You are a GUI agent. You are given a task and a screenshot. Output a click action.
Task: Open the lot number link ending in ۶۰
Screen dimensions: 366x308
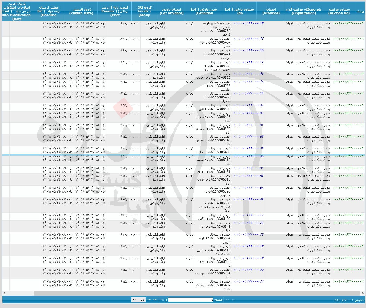tap(248, 215)
